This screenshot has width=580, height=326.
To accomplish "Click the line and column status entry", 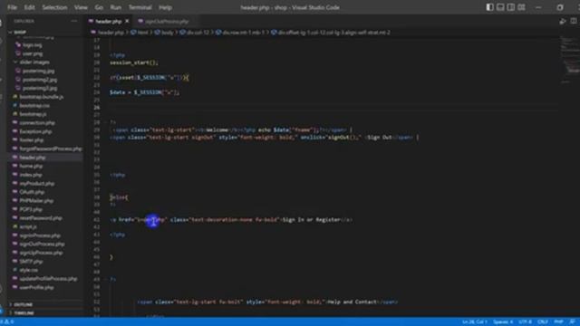I will coord(475,322).
